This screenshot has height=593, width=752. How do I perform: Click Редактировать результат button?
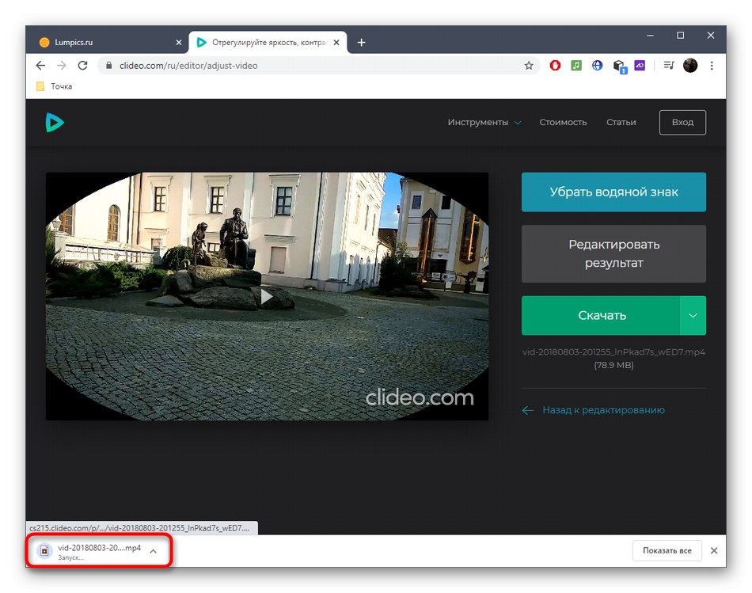point(613,254)
